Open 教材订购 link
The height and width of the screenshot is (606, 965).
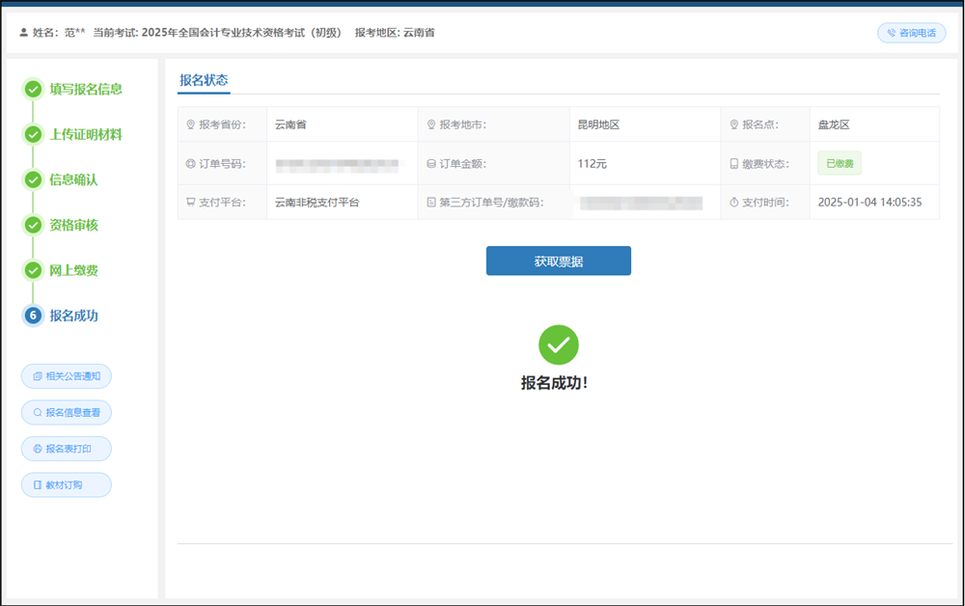[x=67, y=484]
